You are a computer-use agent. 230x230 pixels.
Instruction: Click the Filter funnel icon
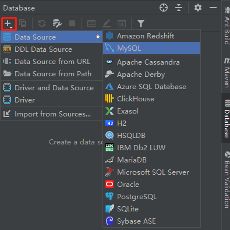pyautogui.click(x=141, y=23)
